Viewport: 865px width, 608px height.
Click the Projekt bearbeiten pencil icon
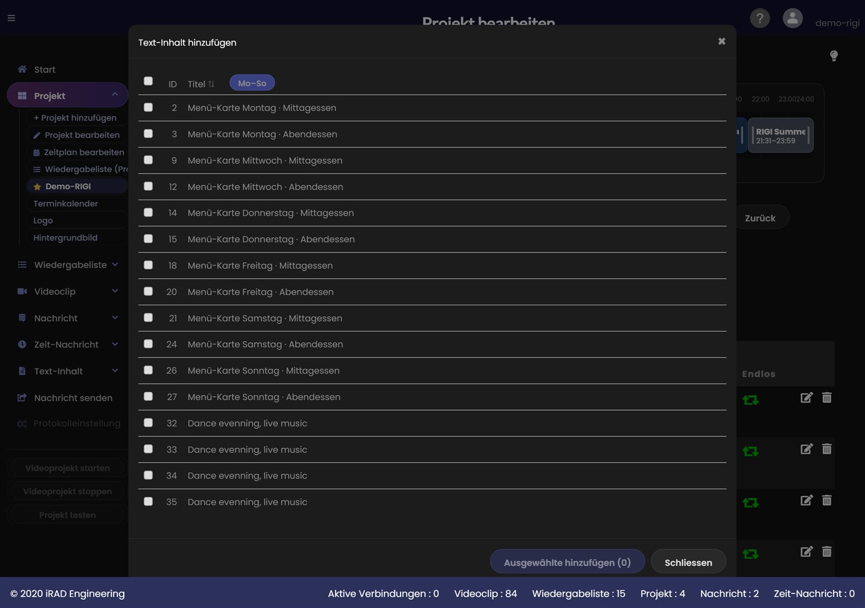[37, 135]
